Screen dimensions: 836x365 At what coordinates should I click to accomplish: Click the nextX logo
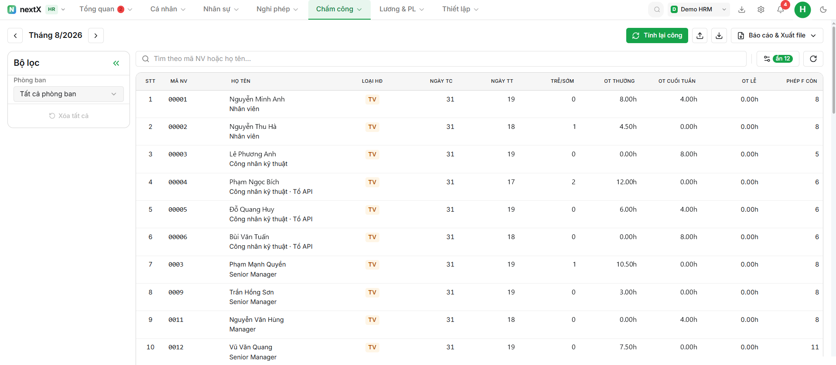(24, 10)
